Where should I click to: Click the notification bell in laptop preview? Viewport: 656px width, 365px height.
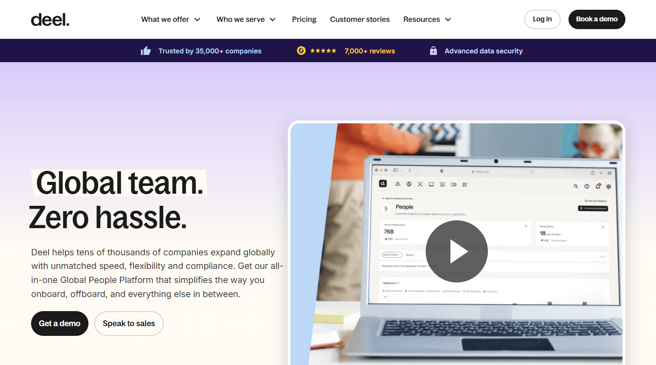pyautogui.click(x=598, y=186)
